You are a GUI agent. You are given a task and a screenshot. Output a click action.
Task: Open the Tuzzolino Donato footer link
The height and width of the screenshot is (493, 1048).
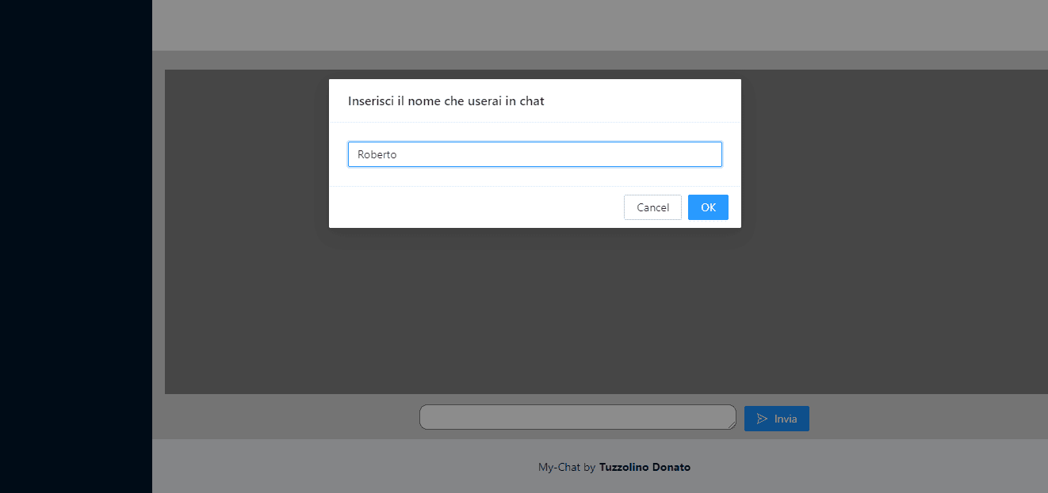pos(644,467)
